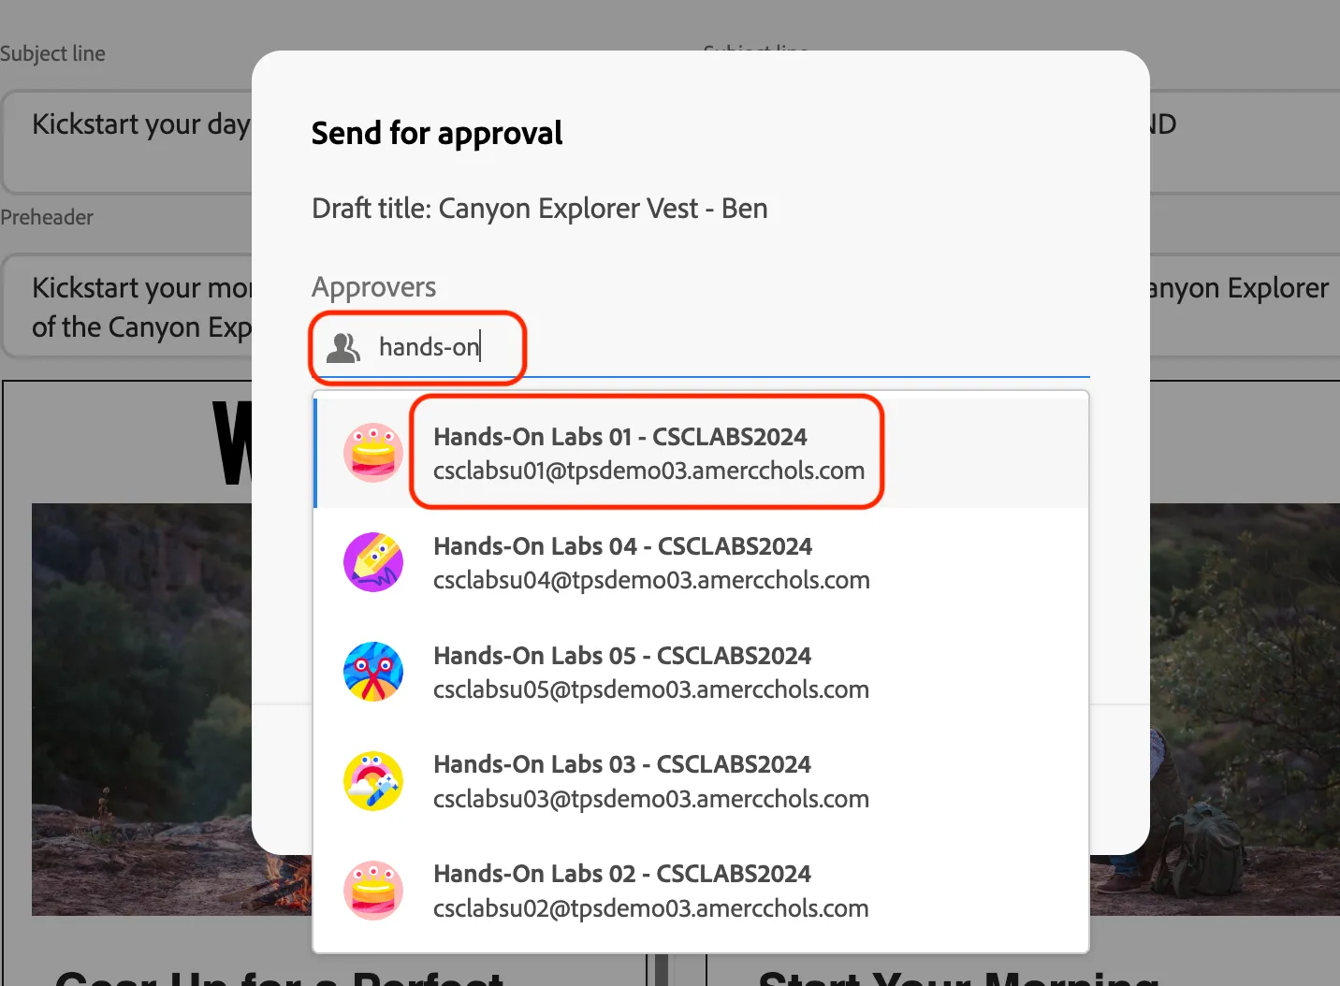Click the Hands-On Labs 03 rainbow avatar

373,781
